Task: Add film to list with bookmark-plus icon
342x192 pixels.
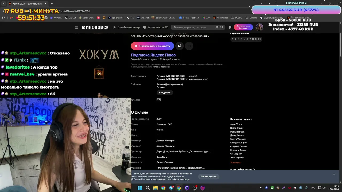Action: tap(180, 46)
